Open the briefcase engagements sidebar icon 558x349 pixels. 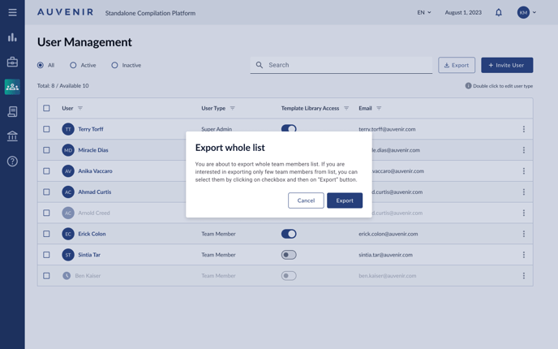[x=12, y=62]
